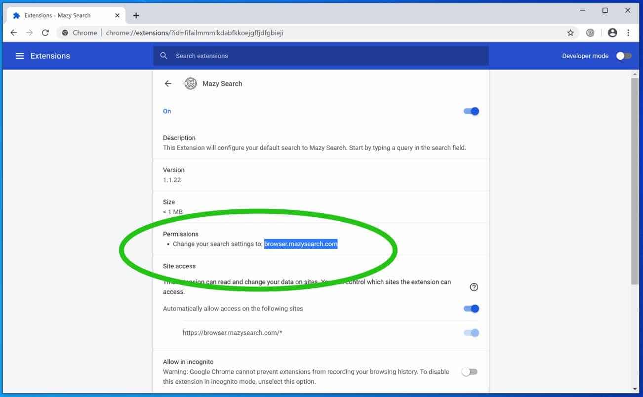Bookmark this page with the star icon
643x397 pixels.
coord(570,33)
